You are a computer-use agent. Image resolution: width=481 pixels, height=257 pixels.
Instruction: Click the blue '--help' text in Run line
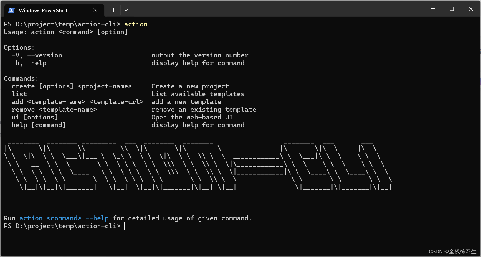click(97, 218)
